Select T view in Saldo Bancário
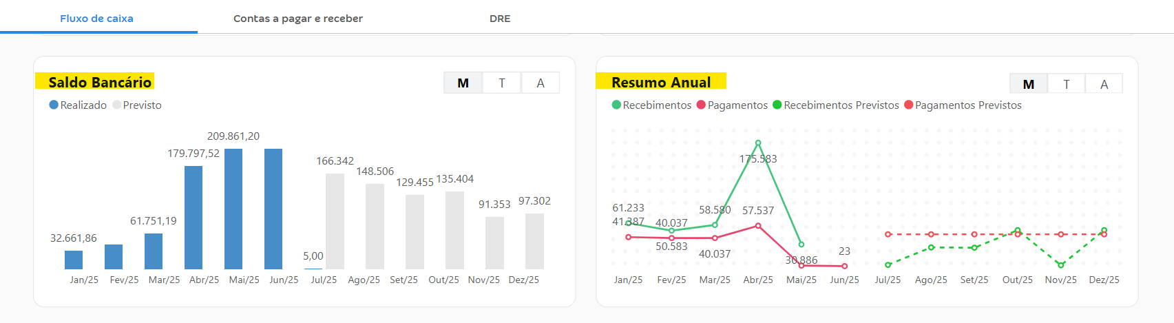The image size is (1174, 323). coord(501,83)
